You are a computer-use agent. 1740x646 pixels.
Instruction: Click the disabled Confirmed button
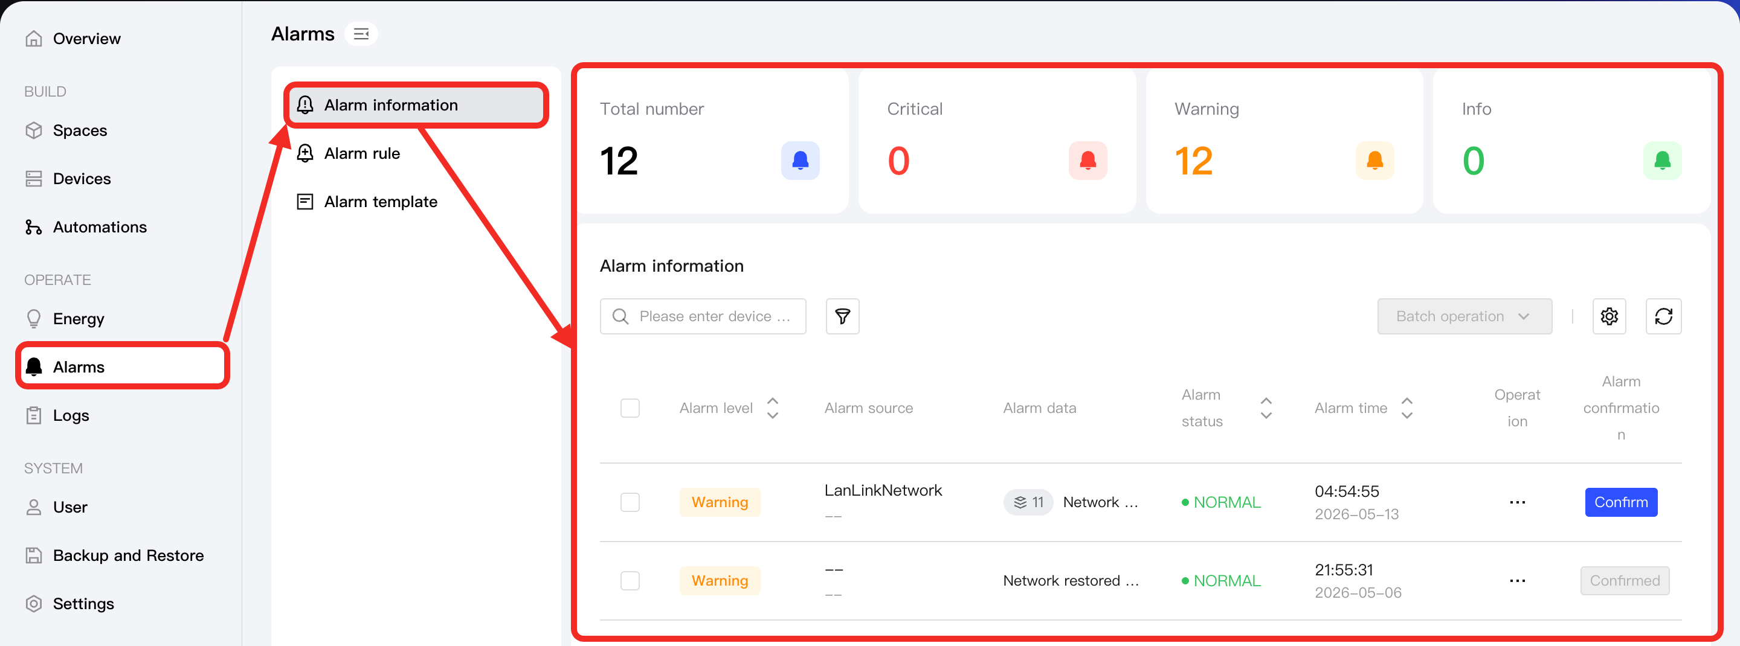coord(1625,581)
